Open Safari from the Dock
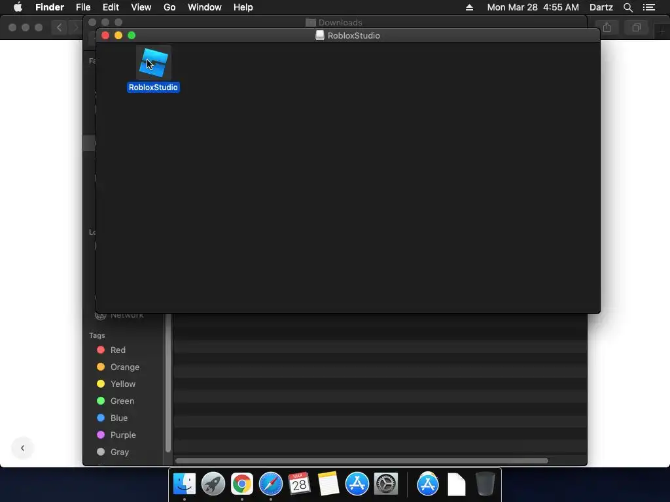 (270, 484)
